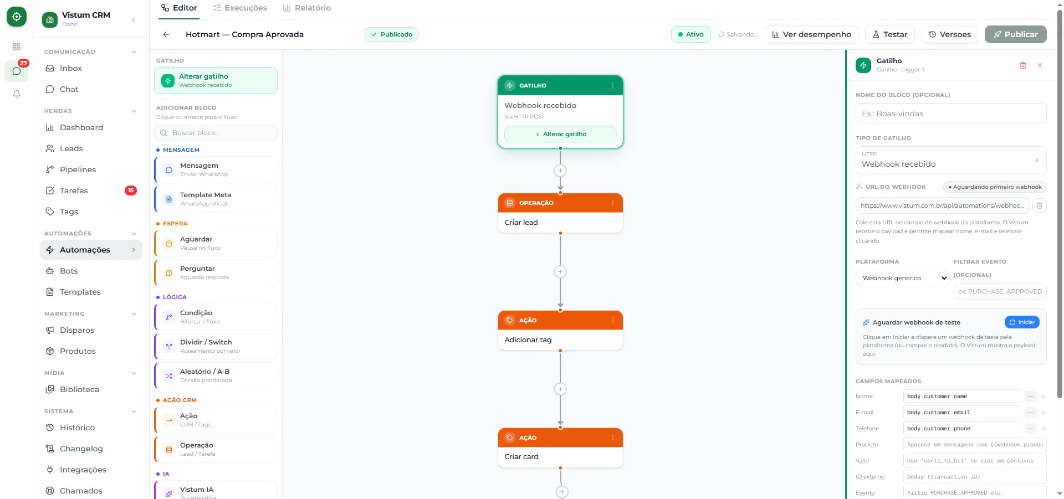
Task: Switch to the Relatório tab
Action: pos(306,8)
